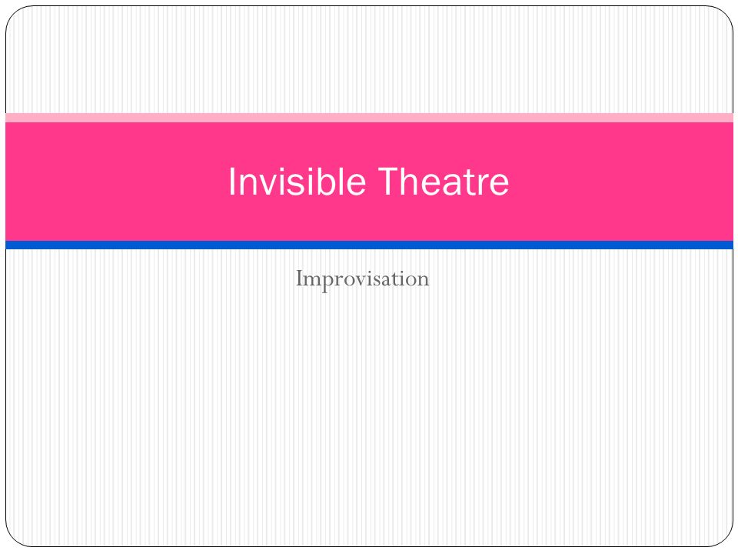Click the empty striped area below the subtitle
Viewport: 738px width, 554px height.
tap(369, 419)
